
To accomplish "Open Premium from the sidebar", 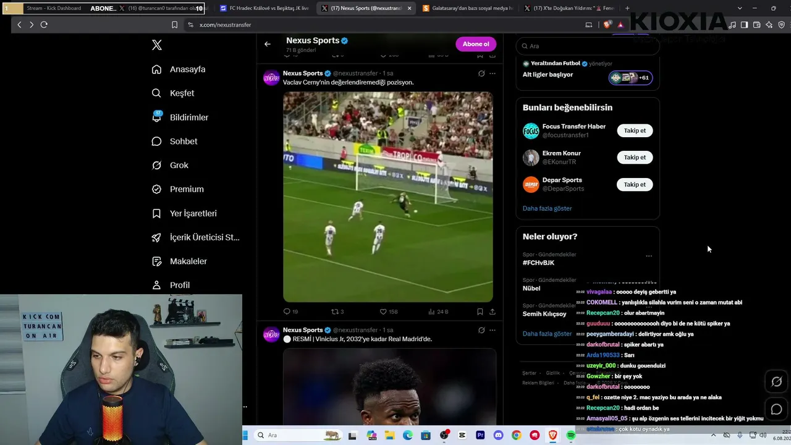I will (x=177, y=189).
